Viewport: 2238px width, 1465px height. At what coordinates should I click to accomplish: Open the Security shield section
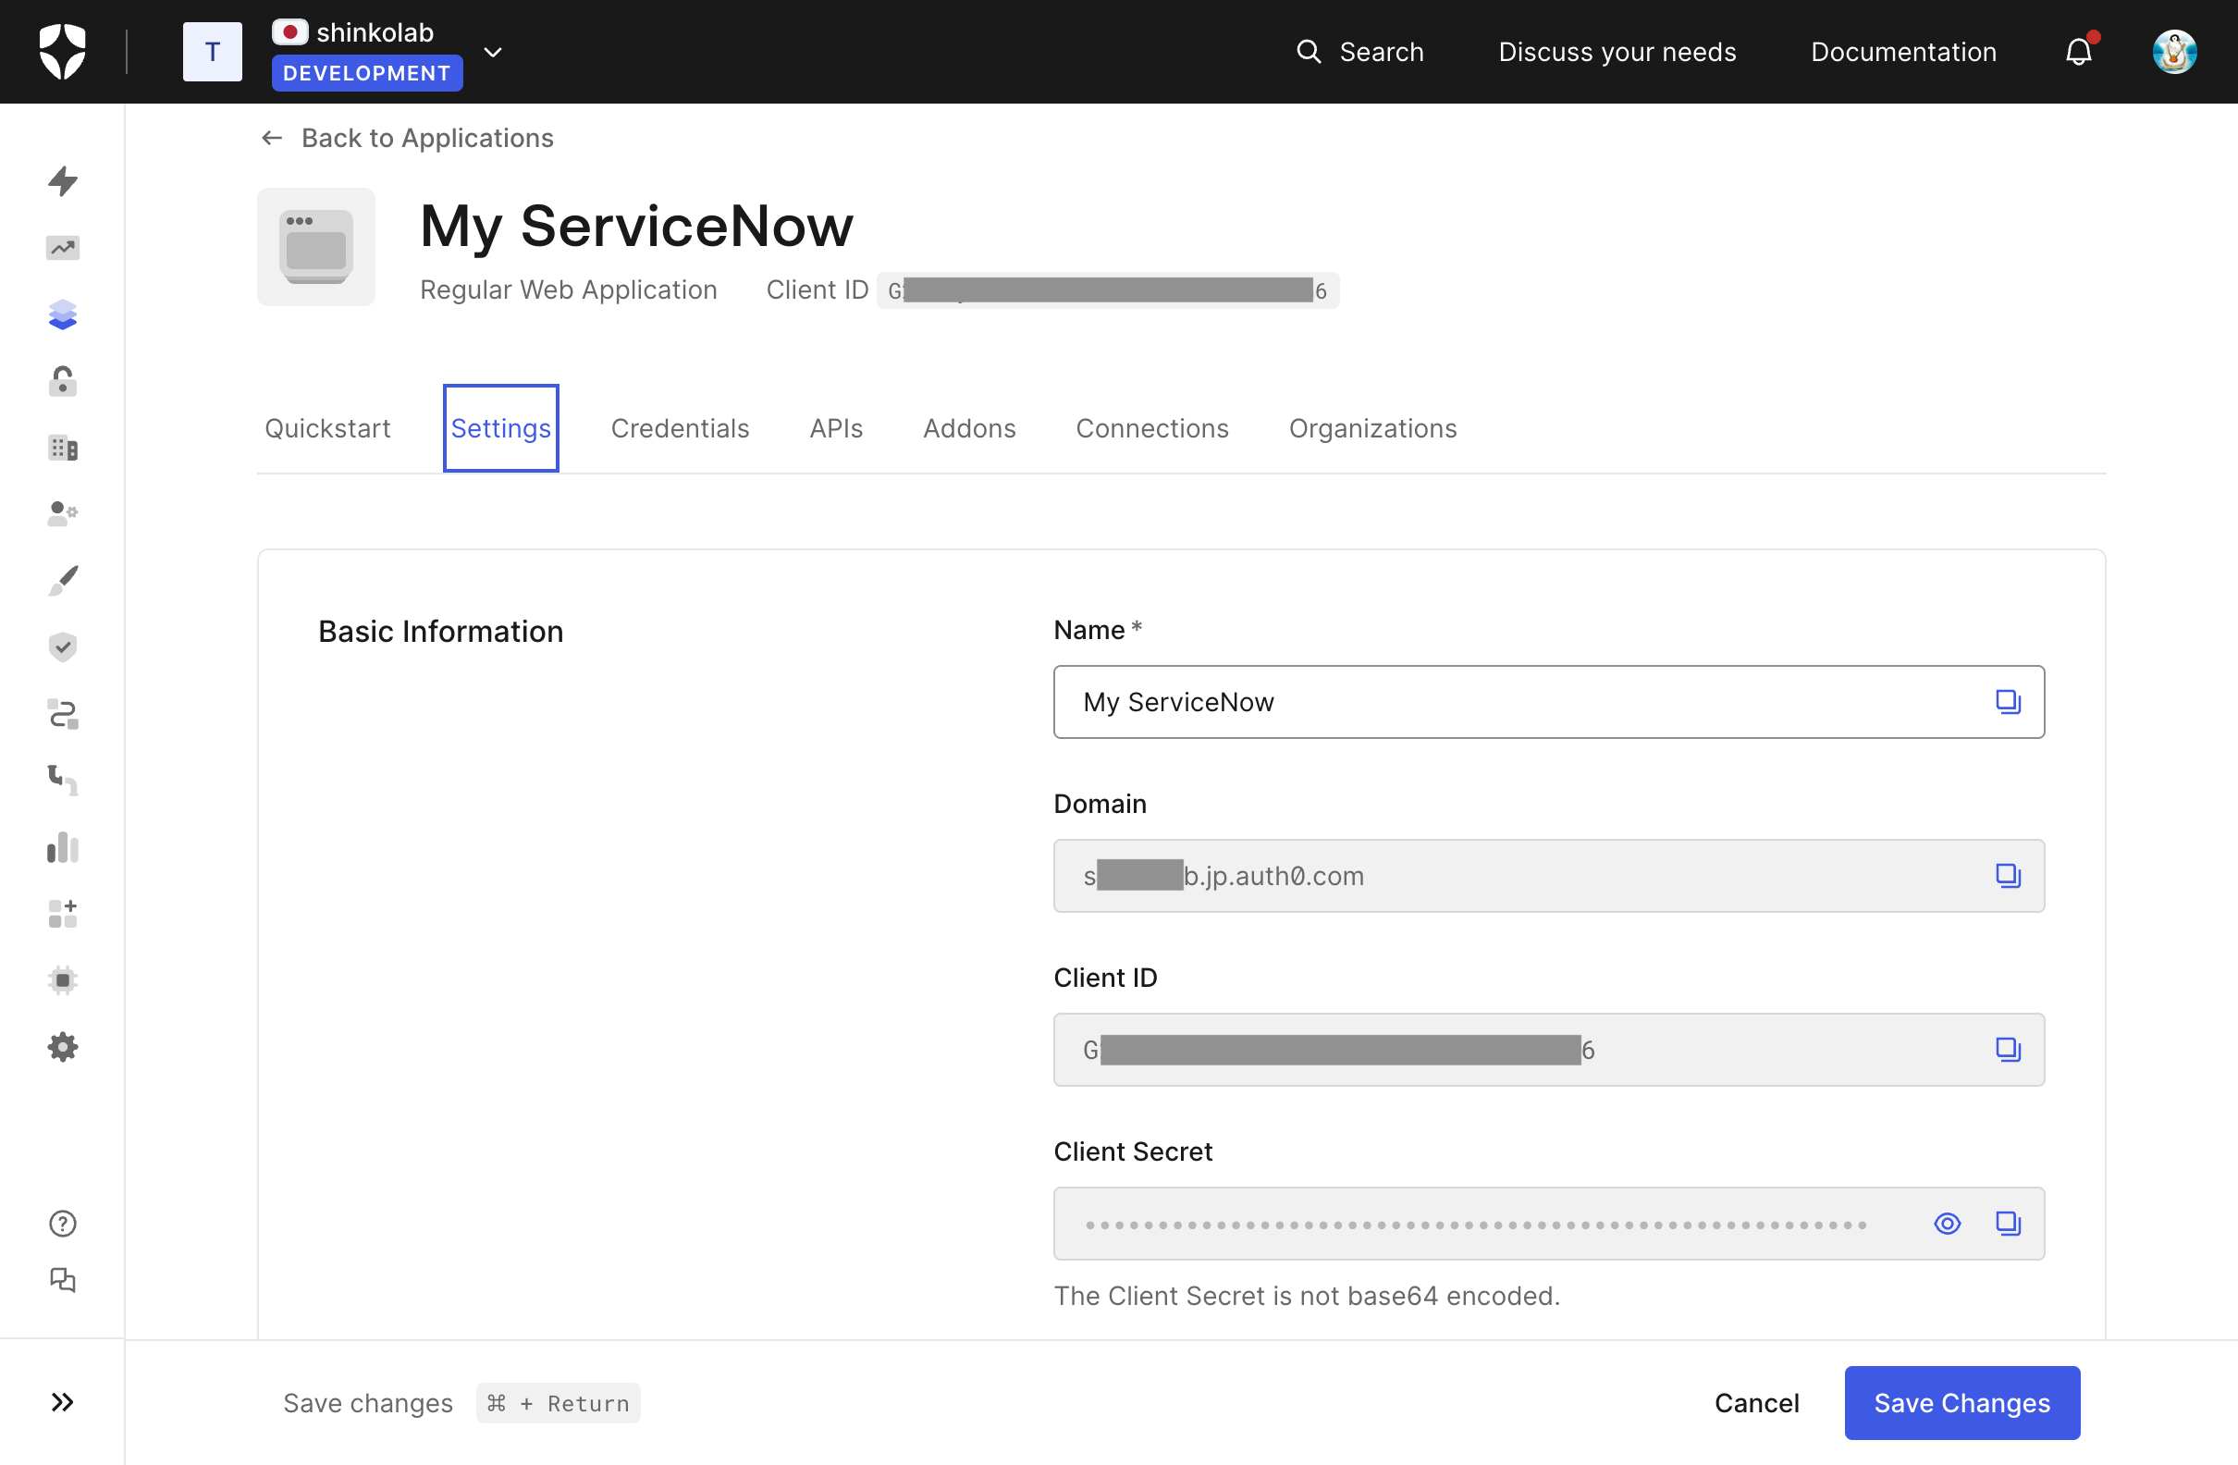pos(62,646)
